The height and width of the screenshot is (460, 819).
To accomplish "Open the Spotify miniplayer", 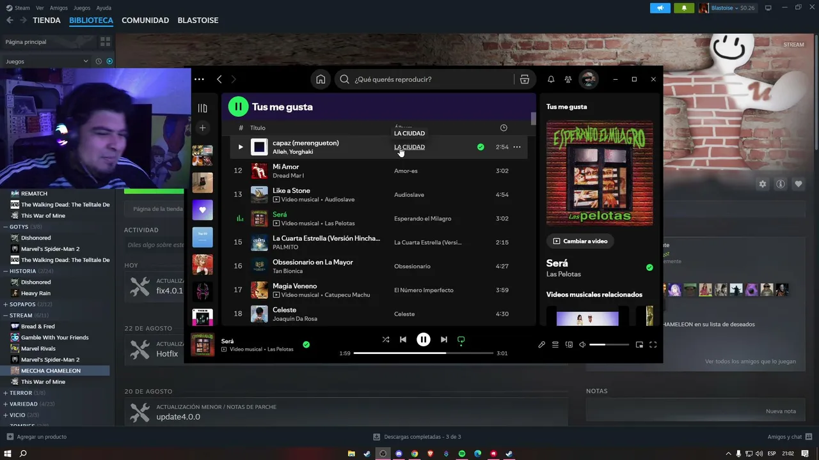I will tap(639, 344).
